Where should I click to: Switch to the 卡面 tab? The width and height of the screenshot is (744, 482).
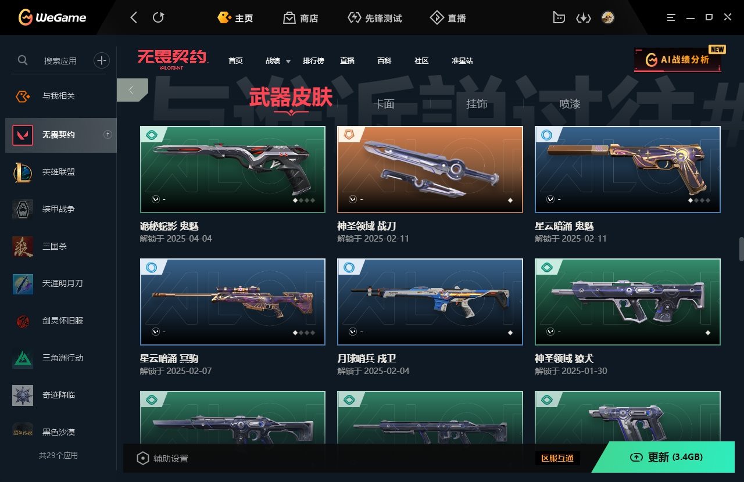coord(384,104)
